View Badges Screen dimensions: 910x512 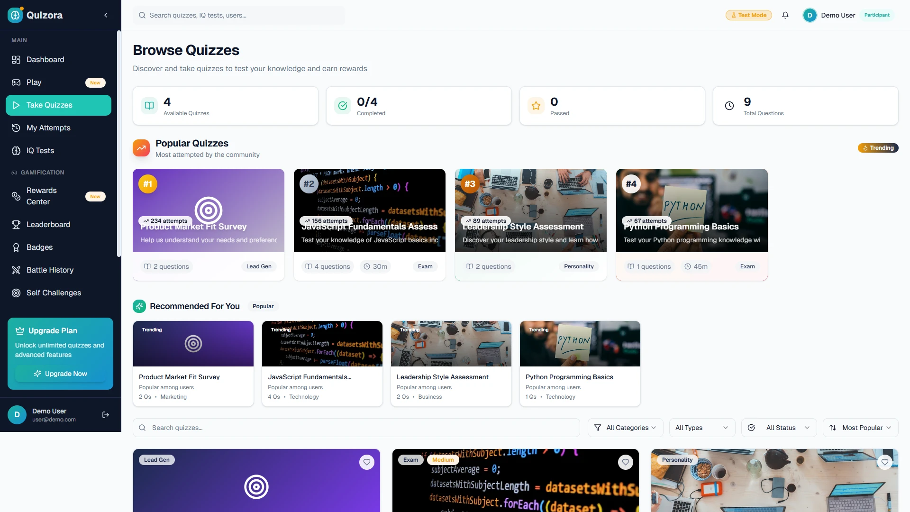coord(59,247)
